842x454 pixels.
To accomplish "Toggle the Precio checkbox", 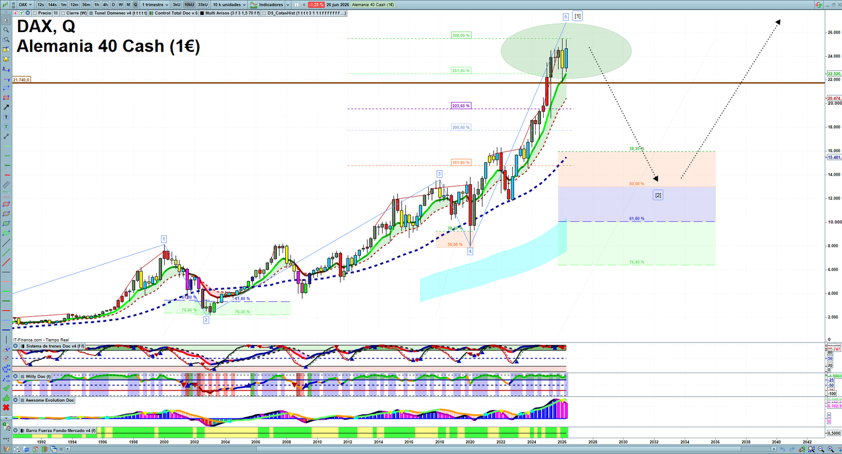I will tap(35, 13).
